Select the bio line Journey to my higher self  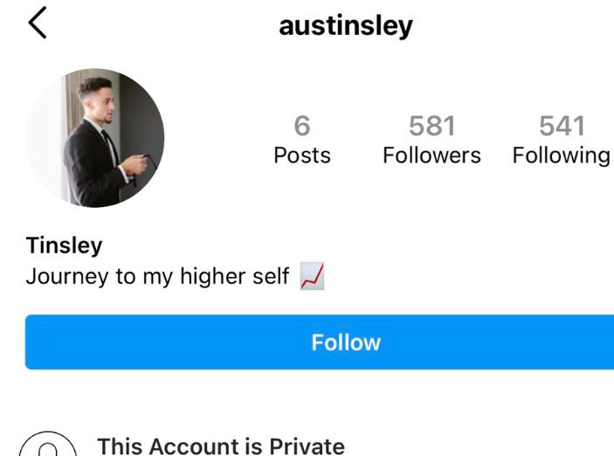coord(157,277)
